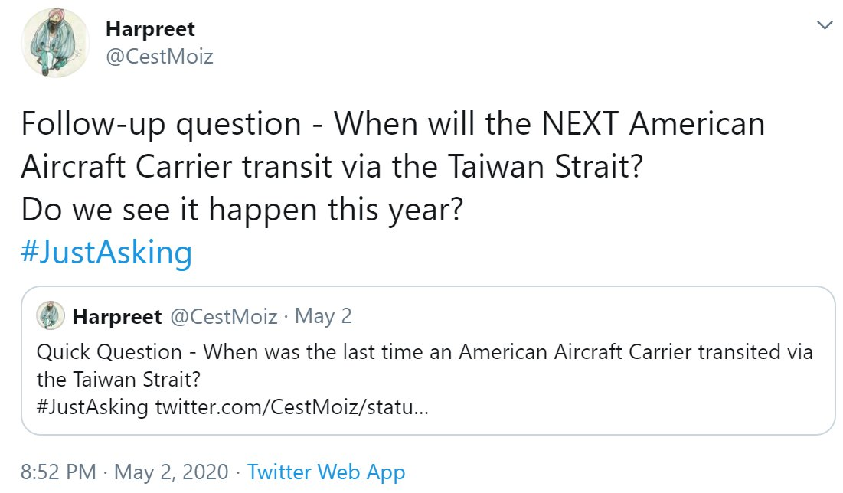The height and width of the screenshot is (493, 843).
Task: Click small avatar inside quoted tweet
Action: [x=51, y=317]
